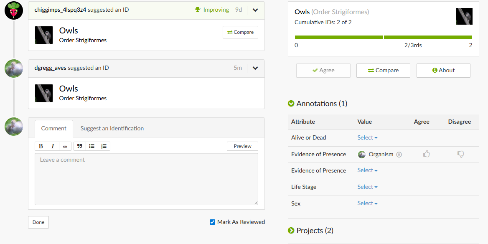Click the Done button
This screenshot has height=244, width=488.
[x=38, y=222]
